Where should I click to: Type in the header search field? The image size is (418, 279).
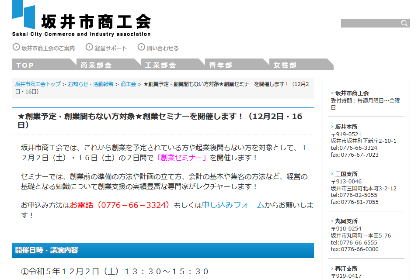click(x=370, y=23)
